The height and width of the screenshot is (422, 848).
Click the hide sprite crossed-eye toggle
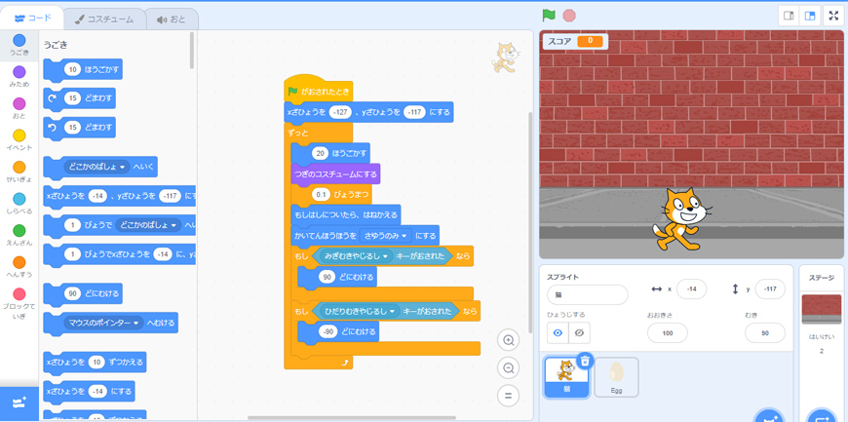(x=579, y=333)
